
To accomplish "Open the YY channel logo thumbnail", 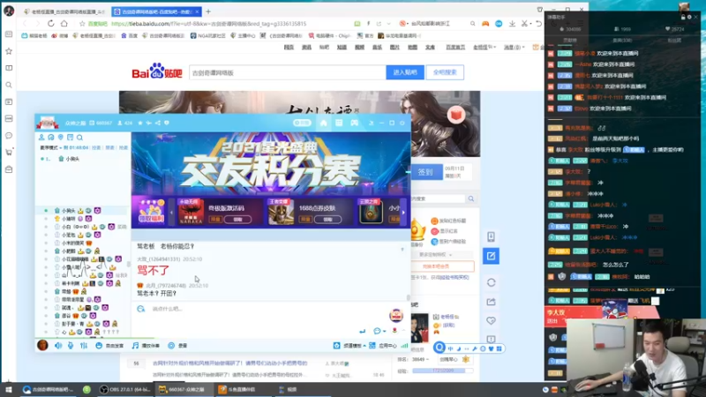I will coord(48,123).
